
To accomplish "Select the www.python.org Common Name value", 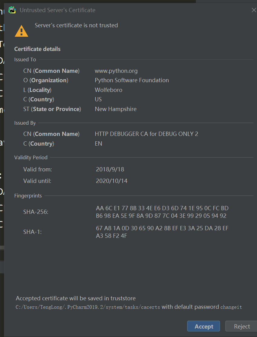I will [116, 71].
